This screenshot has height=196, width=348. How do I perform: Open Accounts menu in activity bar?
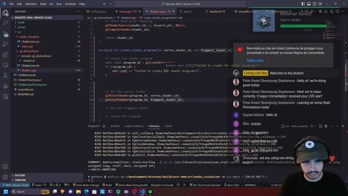pyautogui.click(x=5, y=167)
